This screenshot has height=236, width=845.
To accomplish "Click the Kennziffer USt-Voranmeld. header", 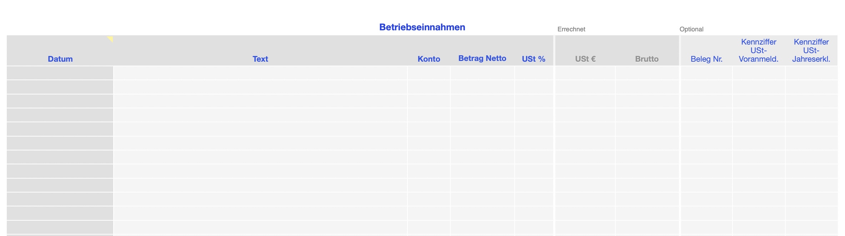I will [758, 51].
